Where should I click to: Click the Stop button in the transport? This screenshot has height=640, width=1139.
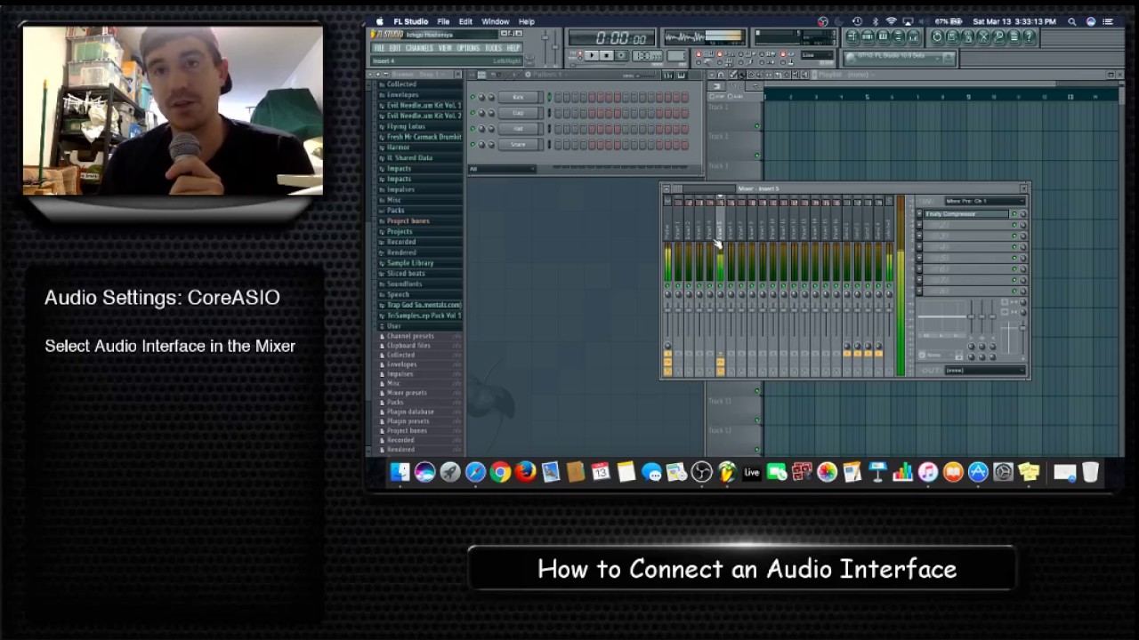click(607, 55)
